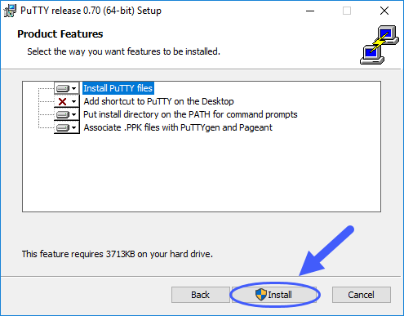Click the drive icon beside Associate .PPK files

click(63, 127)
